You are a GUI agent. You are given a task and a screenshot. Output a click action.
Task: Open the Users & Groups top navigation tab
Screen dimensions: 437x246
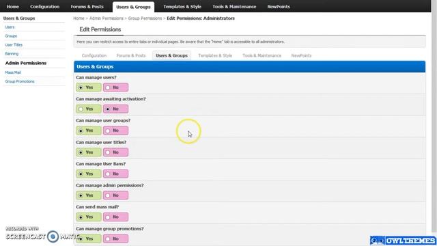point(133,7)
